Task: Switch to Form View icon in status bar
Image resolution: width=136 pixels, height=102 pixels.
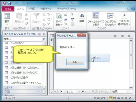Action: [110, 98]
